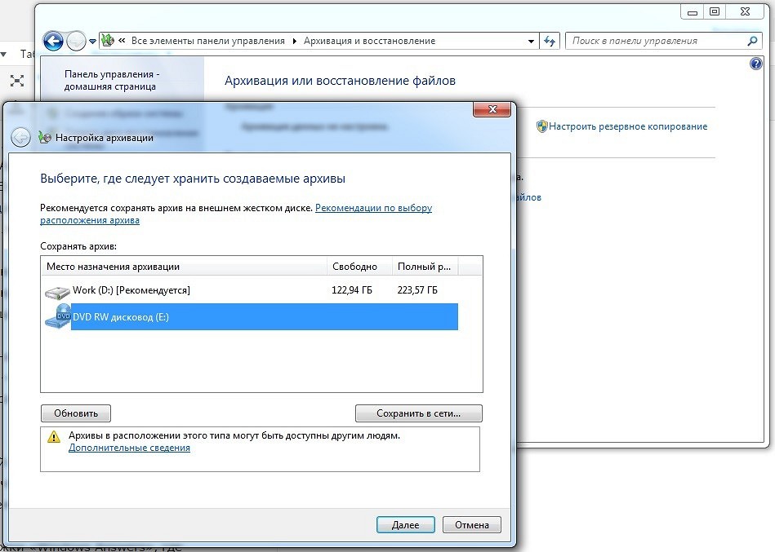Click inside the Control Panel search field
Viewport: 775px width, 552px height.
(656, 41)
